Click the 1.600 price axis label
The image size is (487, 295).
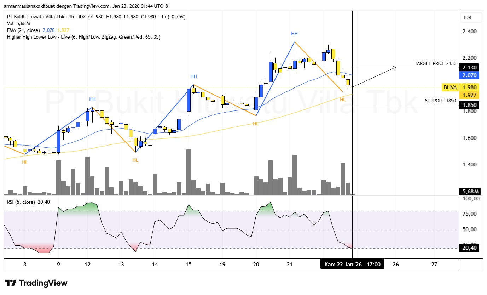pos(470,138)
